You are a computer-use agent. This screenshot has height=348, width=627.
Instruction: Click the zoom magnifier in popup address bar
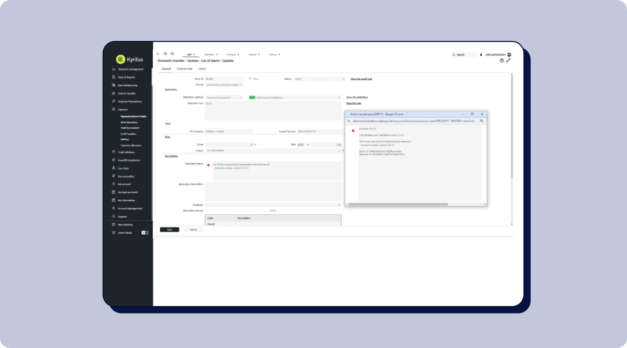(x=481, y=121)
